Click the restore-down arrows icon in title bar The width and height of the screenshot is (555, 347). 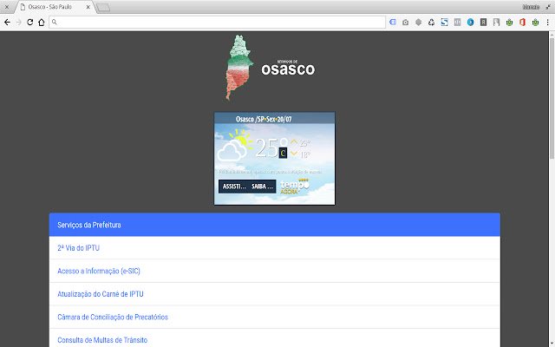click(548, 7)
